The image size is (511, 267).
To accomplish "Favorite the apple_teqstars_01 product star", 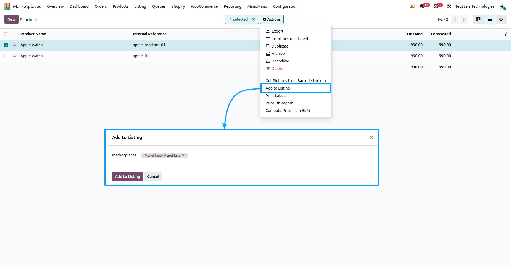I will click(15, 45).
